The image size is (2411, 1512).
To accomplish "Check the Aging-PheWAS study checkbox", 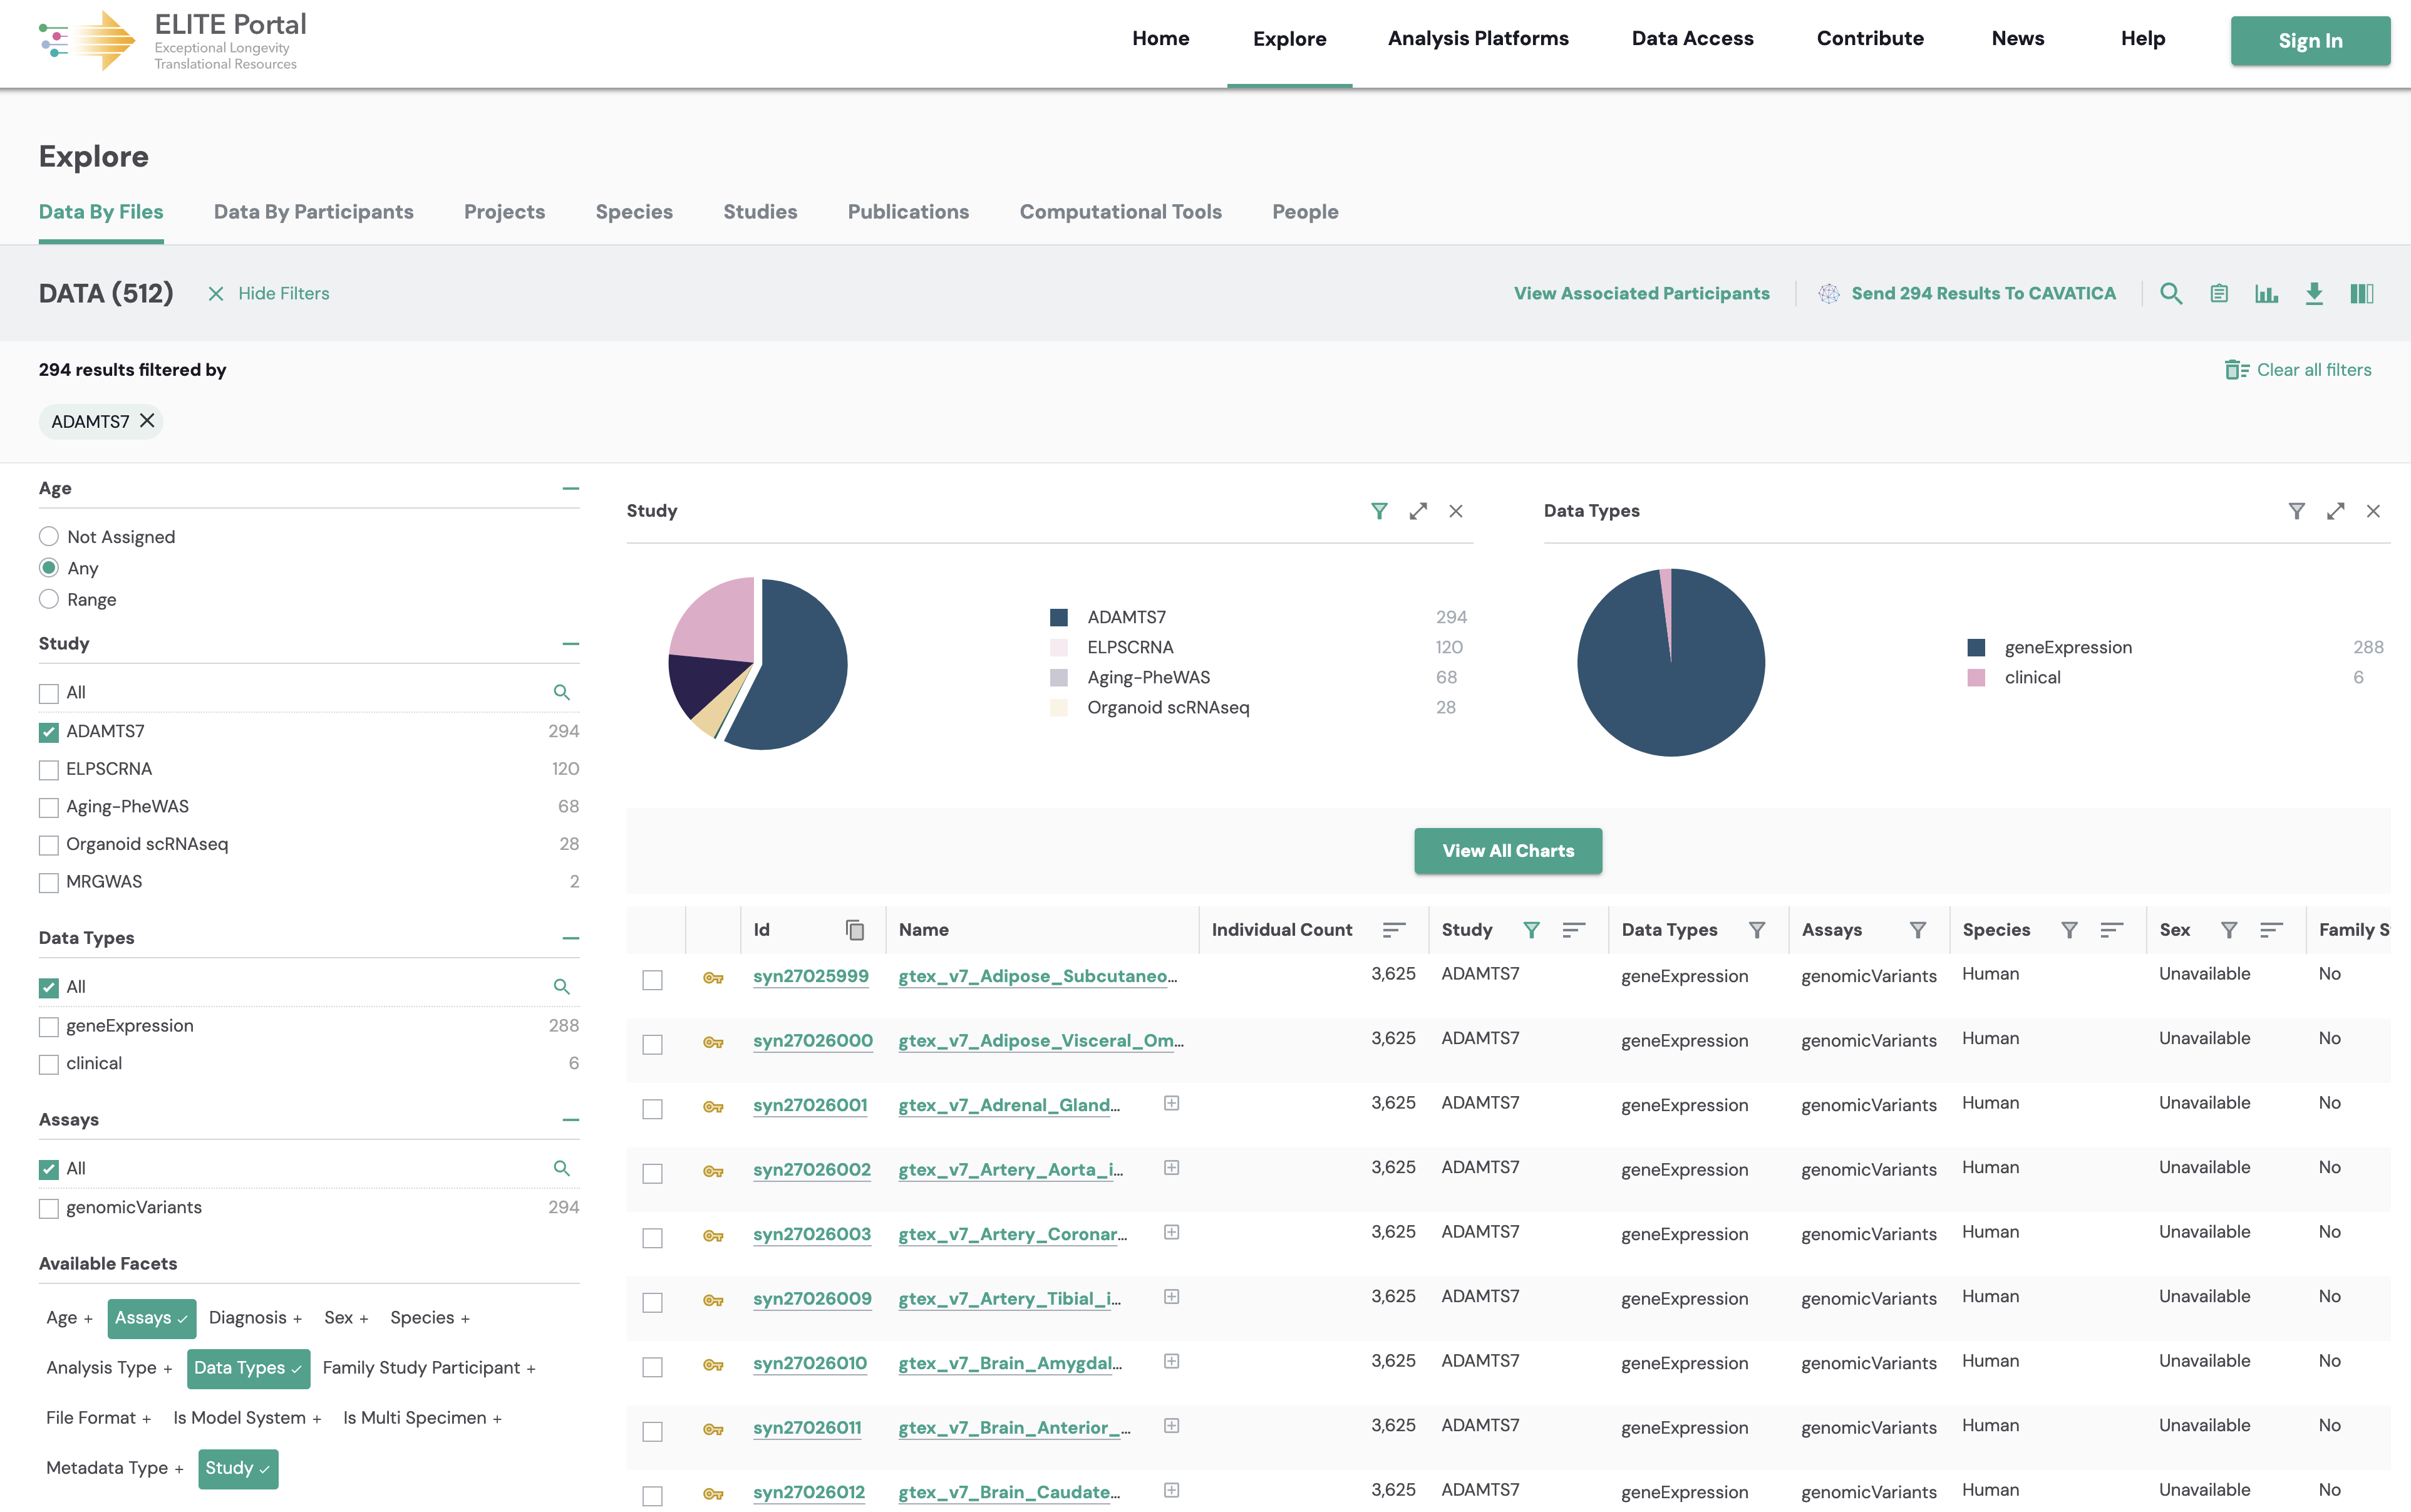I will click(x=48, y=807).
